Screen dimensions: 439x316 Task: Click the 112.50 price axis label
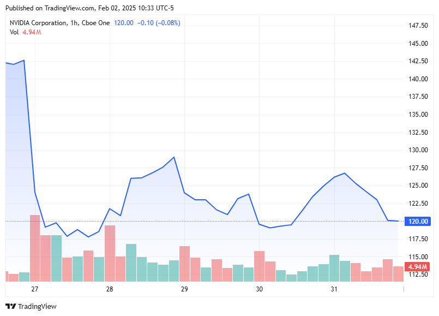[418, 275]
